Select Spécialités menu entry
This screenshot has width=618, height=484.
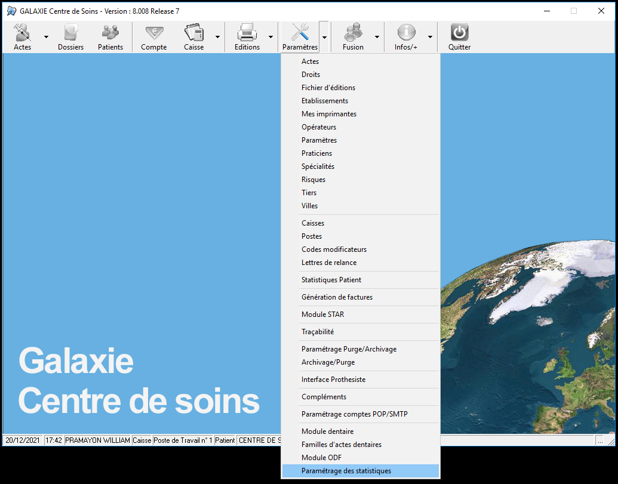[361, 166]
